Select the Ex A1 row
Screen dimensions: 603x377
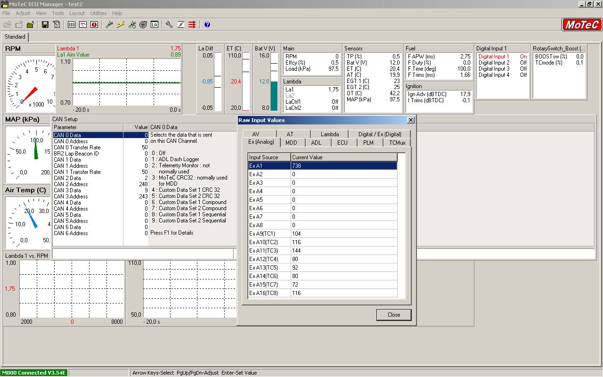323,166
